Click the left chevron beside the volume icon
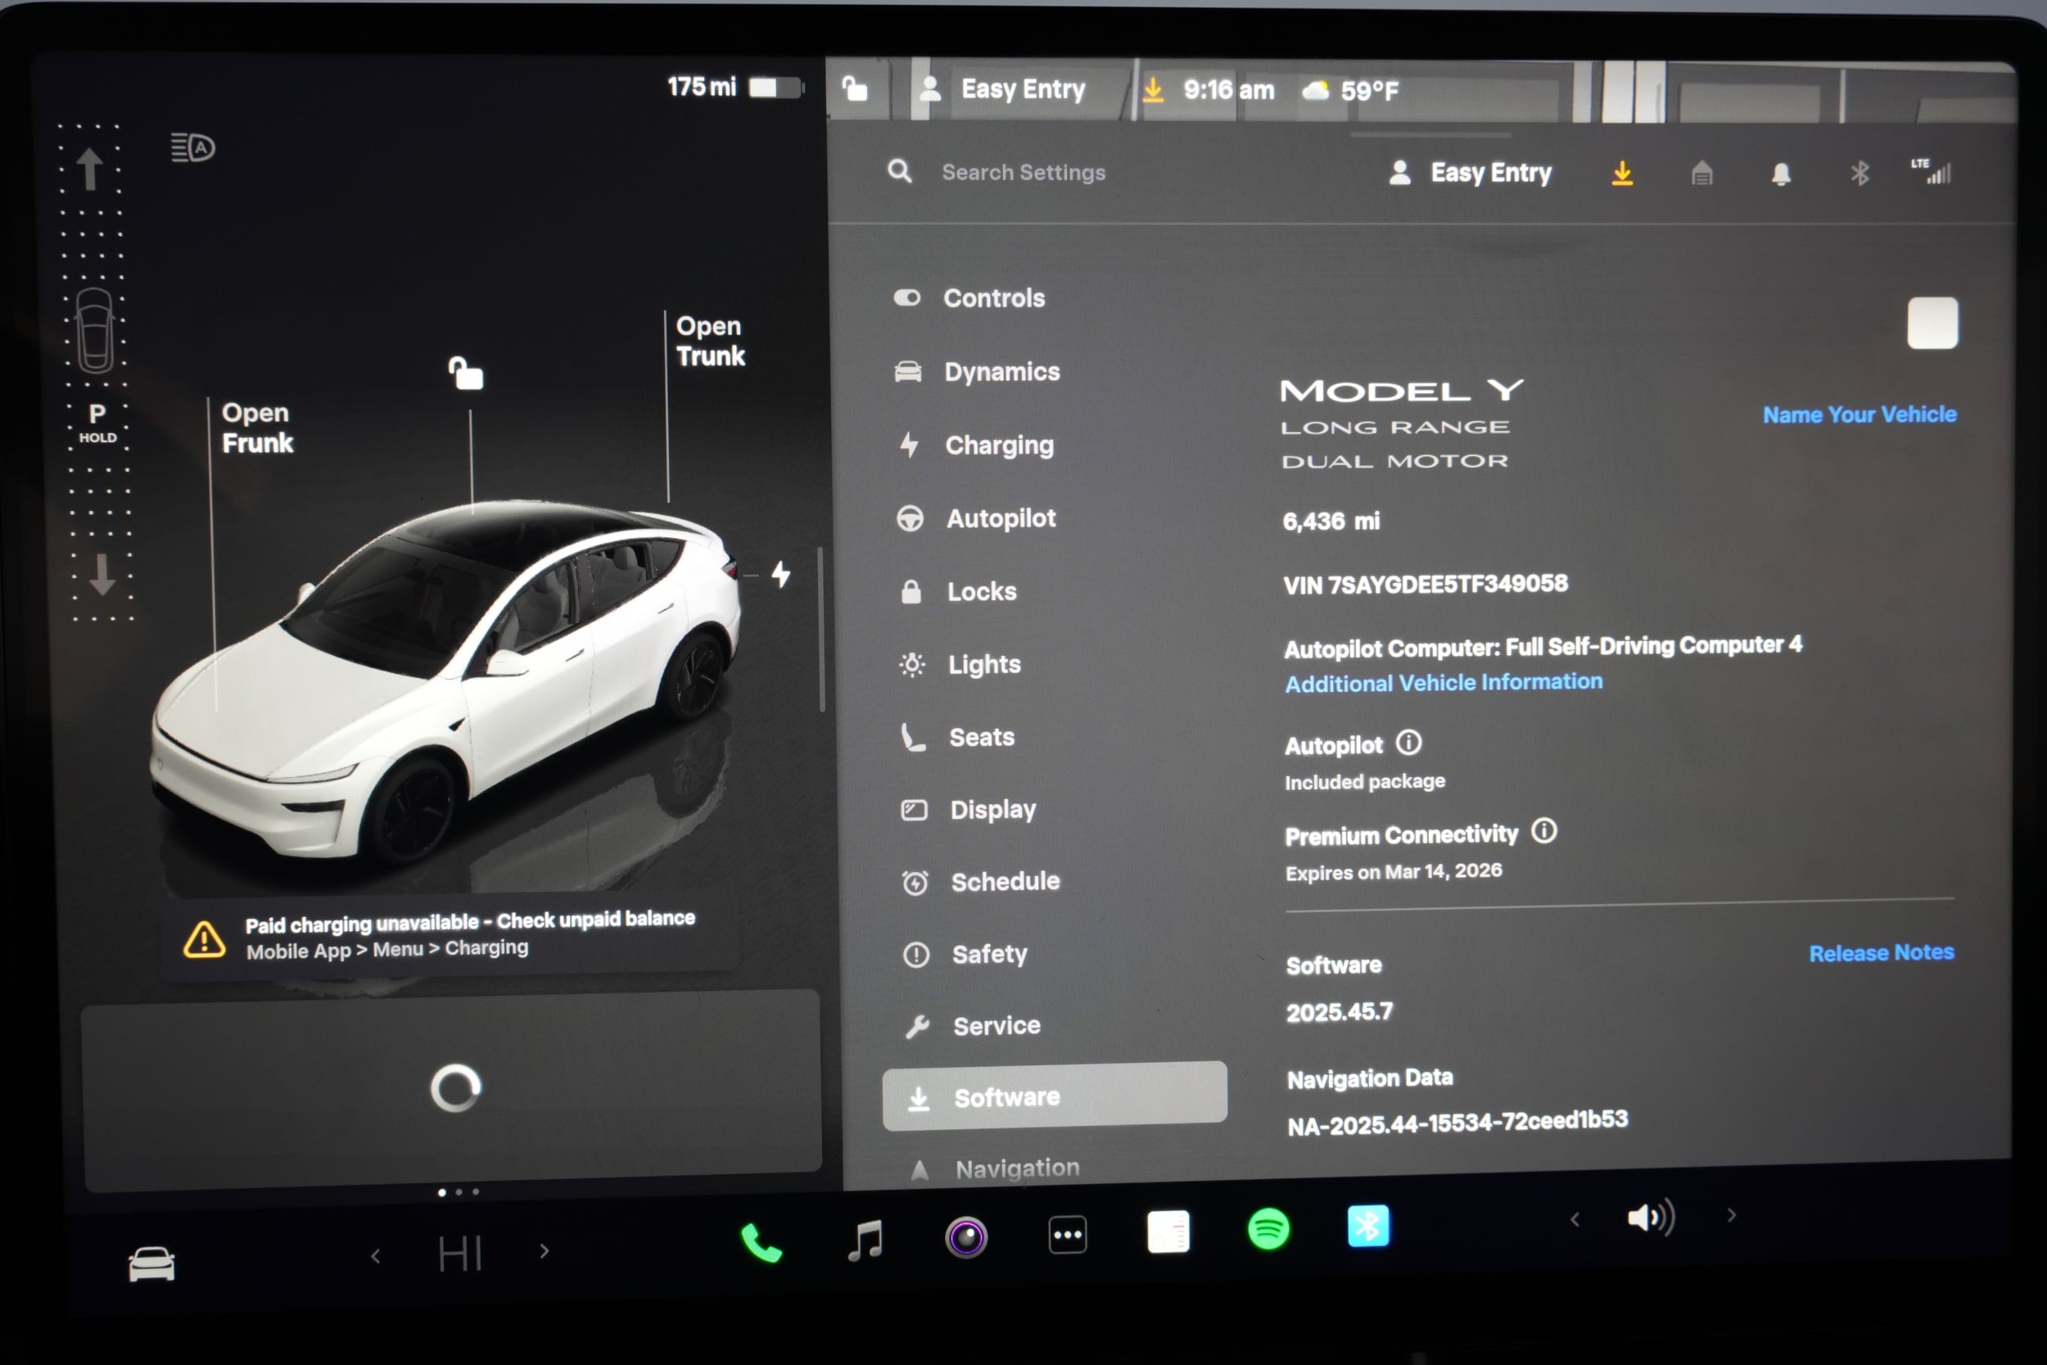 pos(1575,1218)
